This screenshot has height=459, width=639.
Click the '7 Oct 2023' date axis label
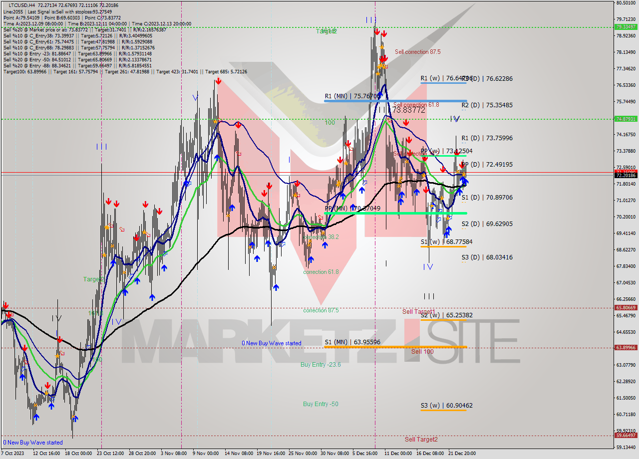12,454
